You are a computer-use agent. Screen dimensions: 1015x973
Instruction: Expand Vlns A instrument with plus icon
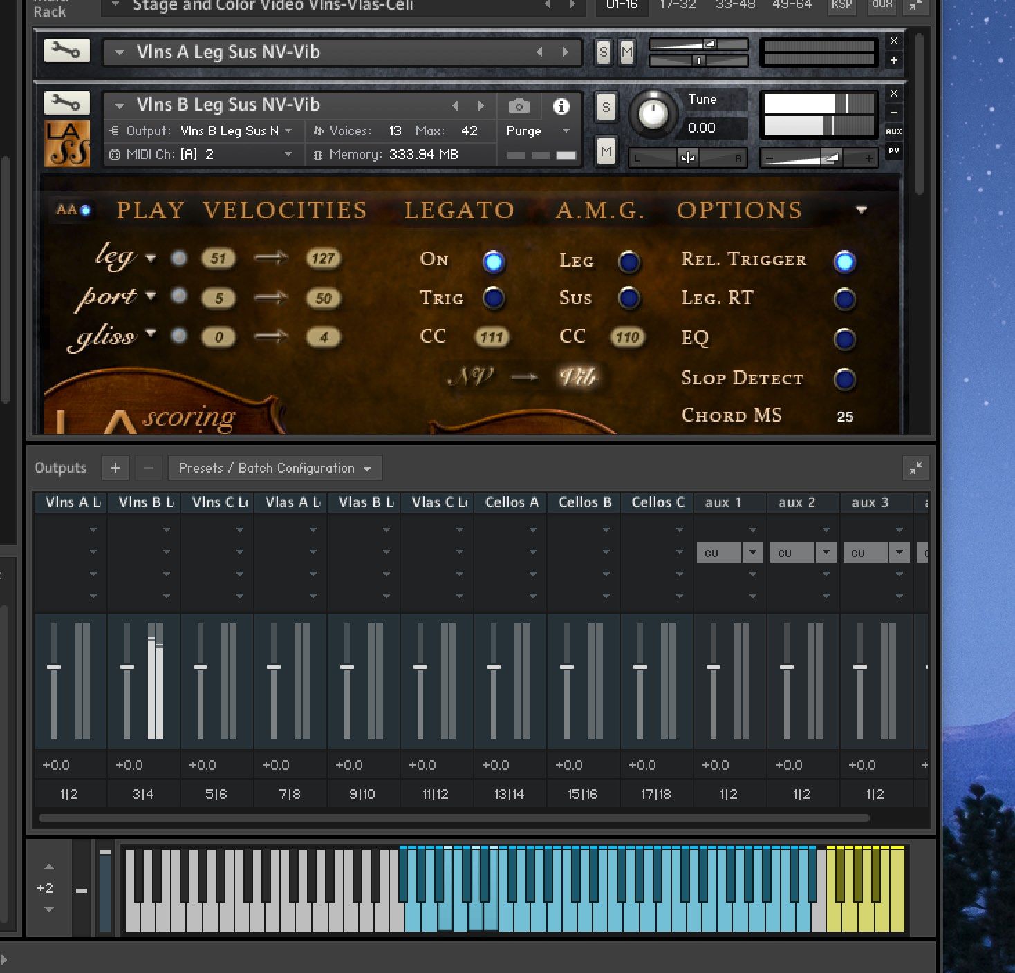coord(894,60)
